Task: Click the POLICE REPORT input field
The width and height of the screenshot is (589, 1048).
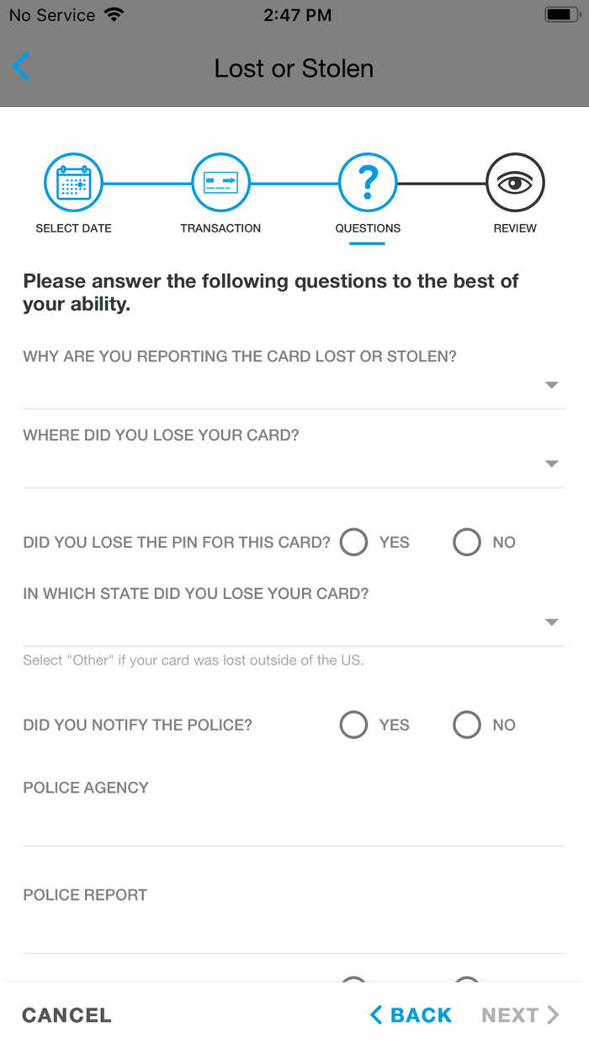Action: pyautogui.click(x=294, y=927)
